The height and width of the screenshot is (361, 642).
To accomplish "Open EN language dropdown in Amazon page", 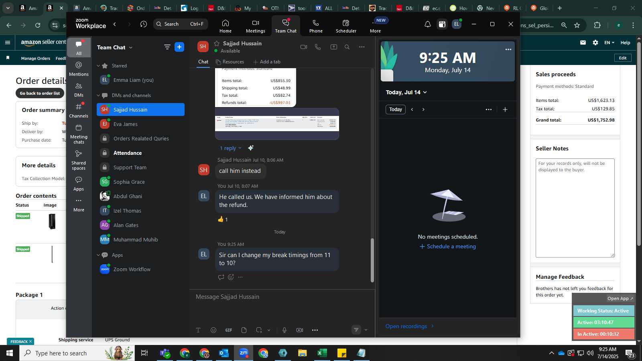I will [609, 43].
